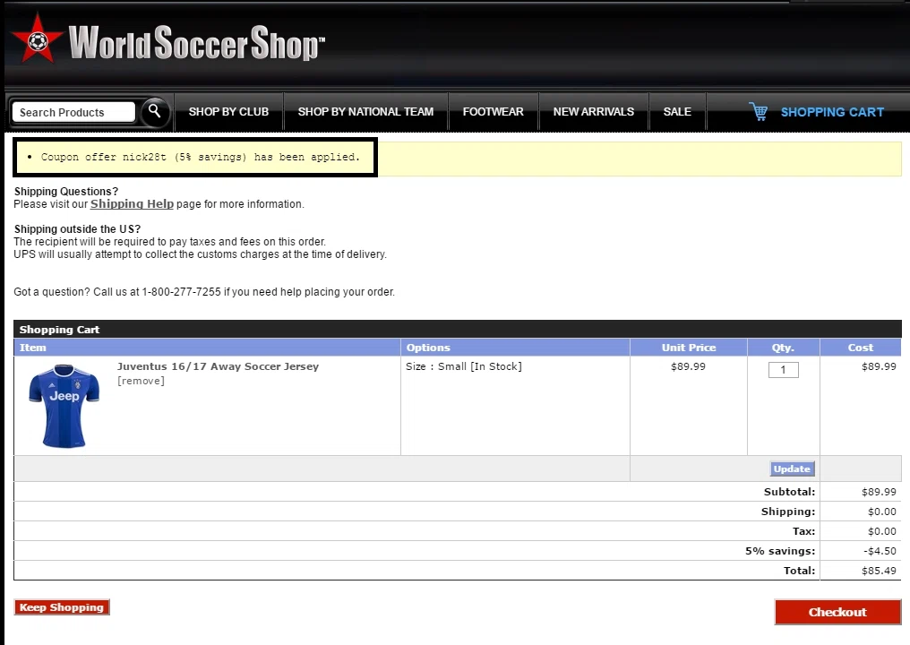Click the Shipping $0.00 value
Image resolution: width=910 pixels, height=645 pixels.
click(882, 512)
